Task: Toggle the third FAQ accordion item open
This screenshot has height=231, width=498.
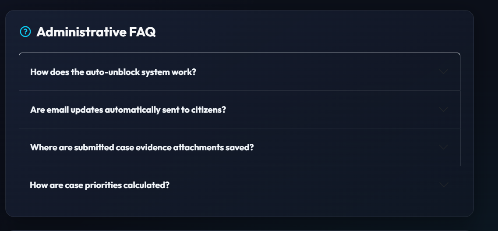Action: click(240, 147)
